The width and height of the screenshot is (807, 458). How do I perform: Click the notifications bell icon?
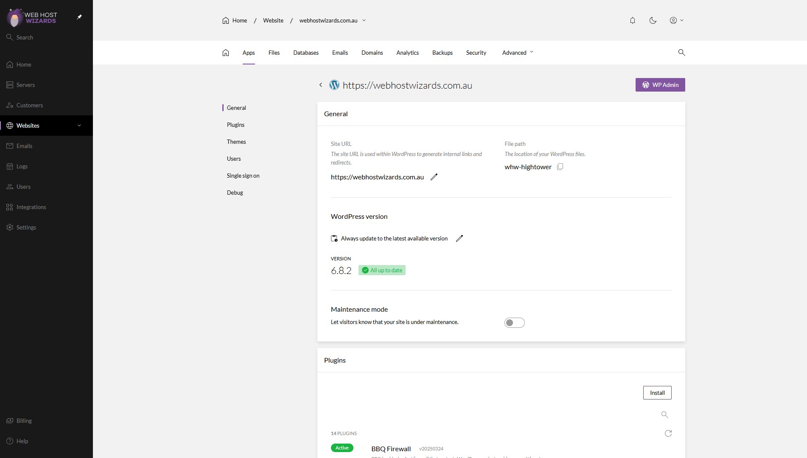pyautogui.click(x=632, y=20)
